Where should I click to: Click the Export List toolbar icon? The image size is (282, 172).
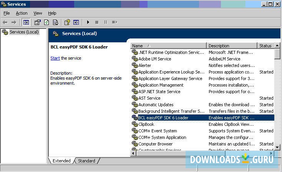56,22
